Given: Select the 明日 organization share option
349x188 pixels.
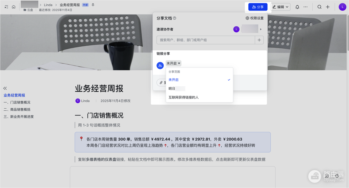Looking at the screenshot, I should coord(200,89).
